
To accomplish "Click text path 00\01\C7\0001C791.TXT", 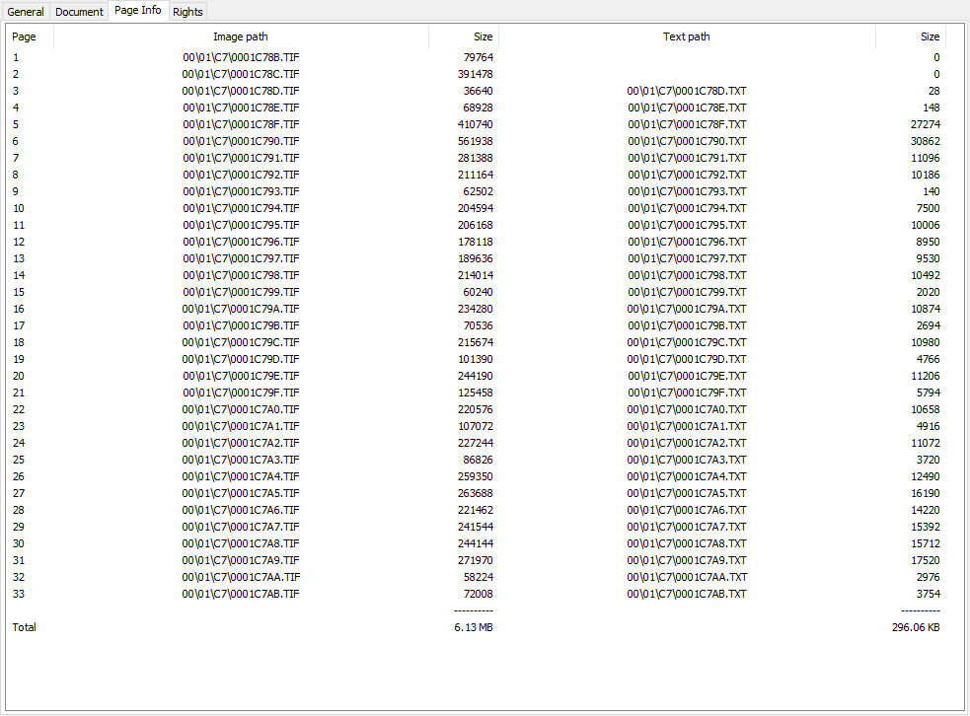I will [x=687, y=158].
